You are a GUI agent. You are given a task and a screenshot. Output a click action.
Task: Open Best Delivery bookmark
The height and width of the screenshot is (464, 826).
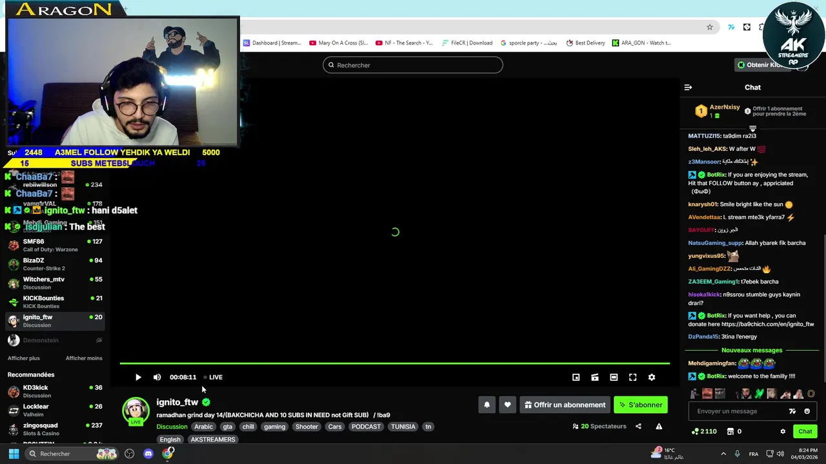point(586,43)
